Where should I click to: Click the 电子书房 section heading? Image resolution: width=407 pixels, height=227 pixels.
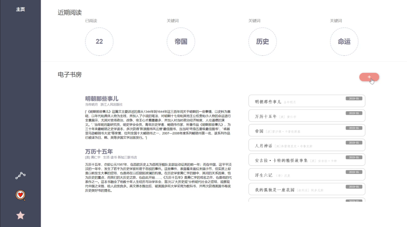click(70, 75)
